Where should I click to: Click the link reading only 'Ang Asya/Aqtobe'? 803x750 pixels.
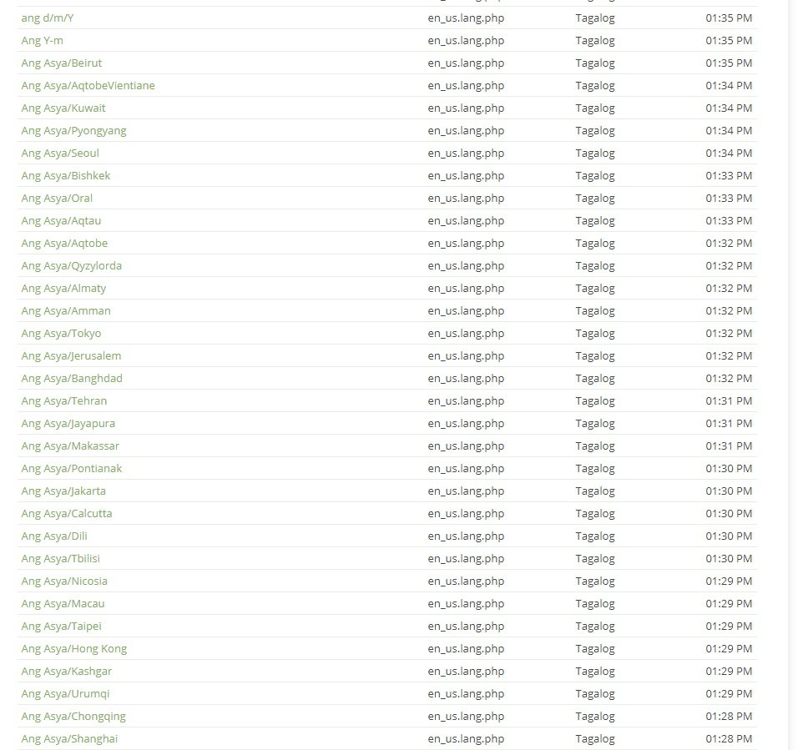tap(64, 243)
